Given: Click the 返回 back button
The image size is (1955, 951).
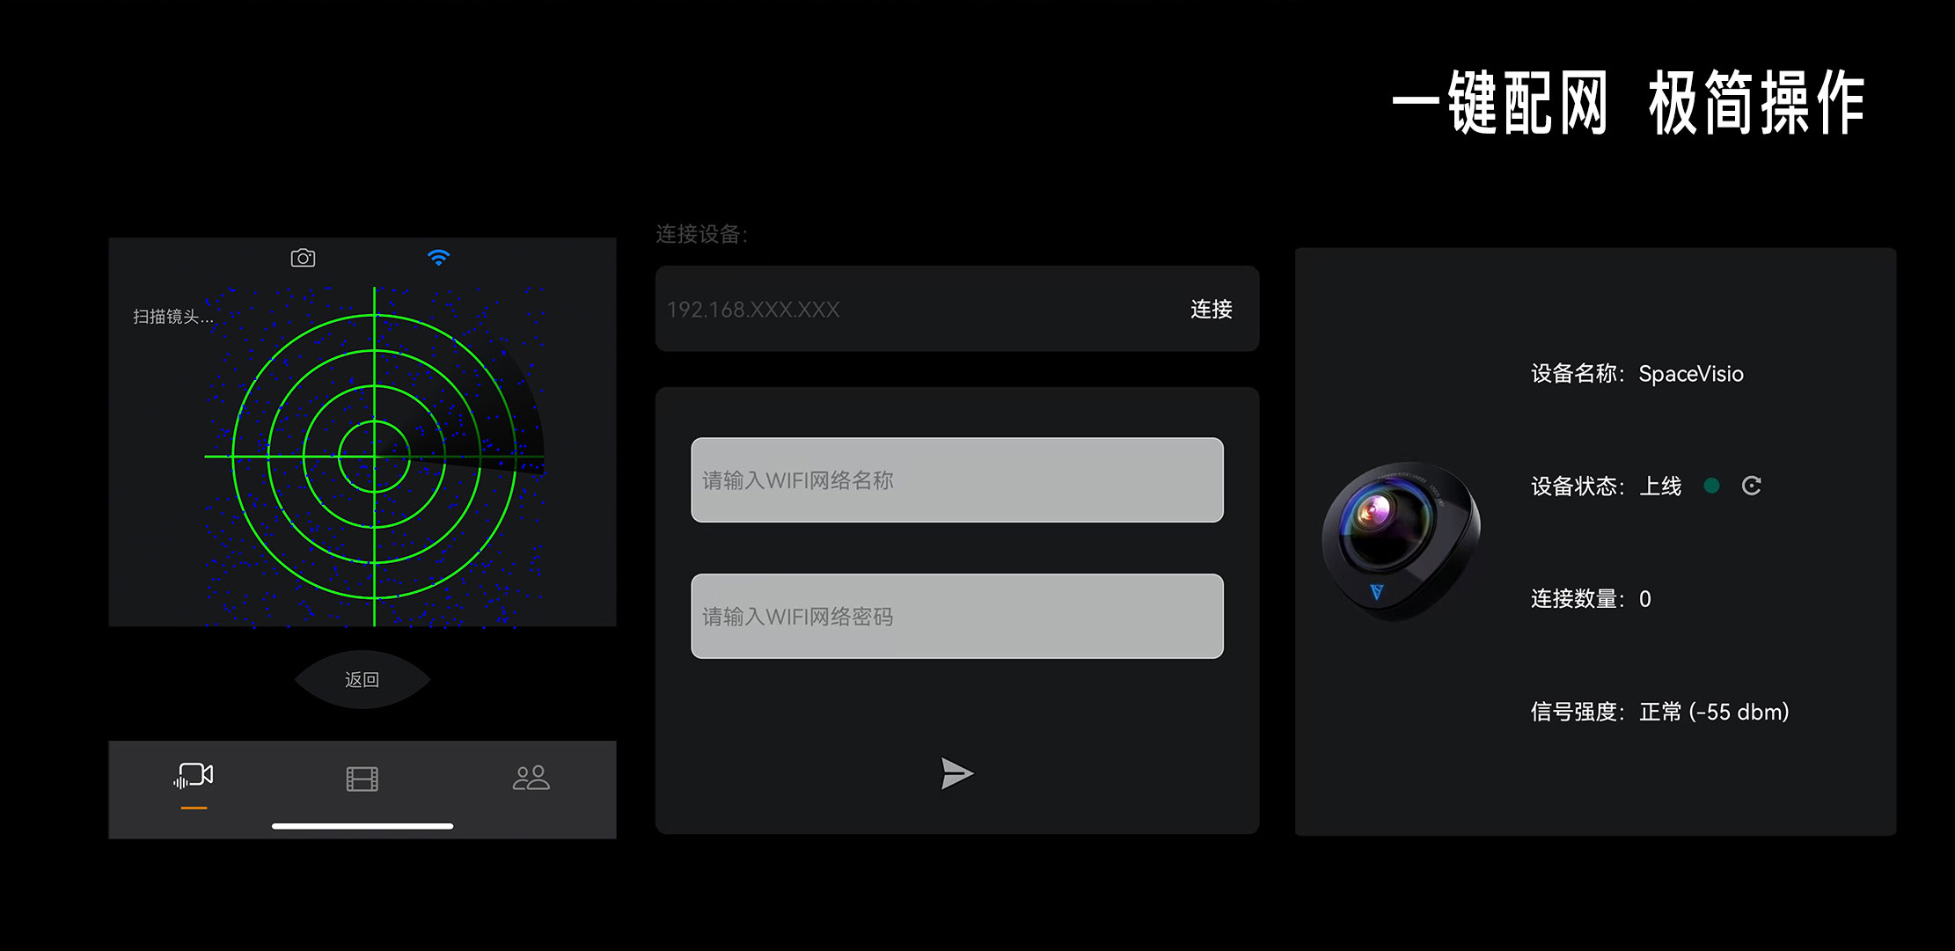Looking at the screenshot, I should click(362, 679).
